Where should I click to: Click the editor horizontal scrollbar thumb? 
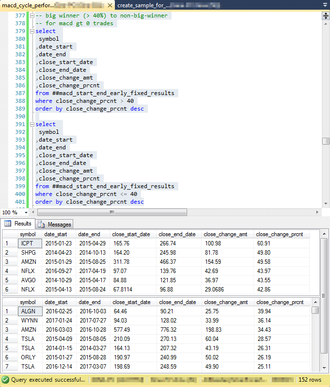[112, 212]
